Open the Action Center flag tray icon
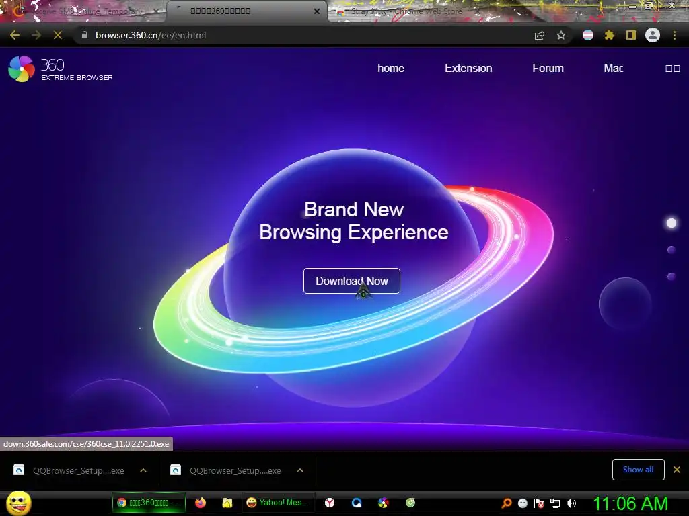The height and width of the screenshot is (516, 689). tap(539, 503)
